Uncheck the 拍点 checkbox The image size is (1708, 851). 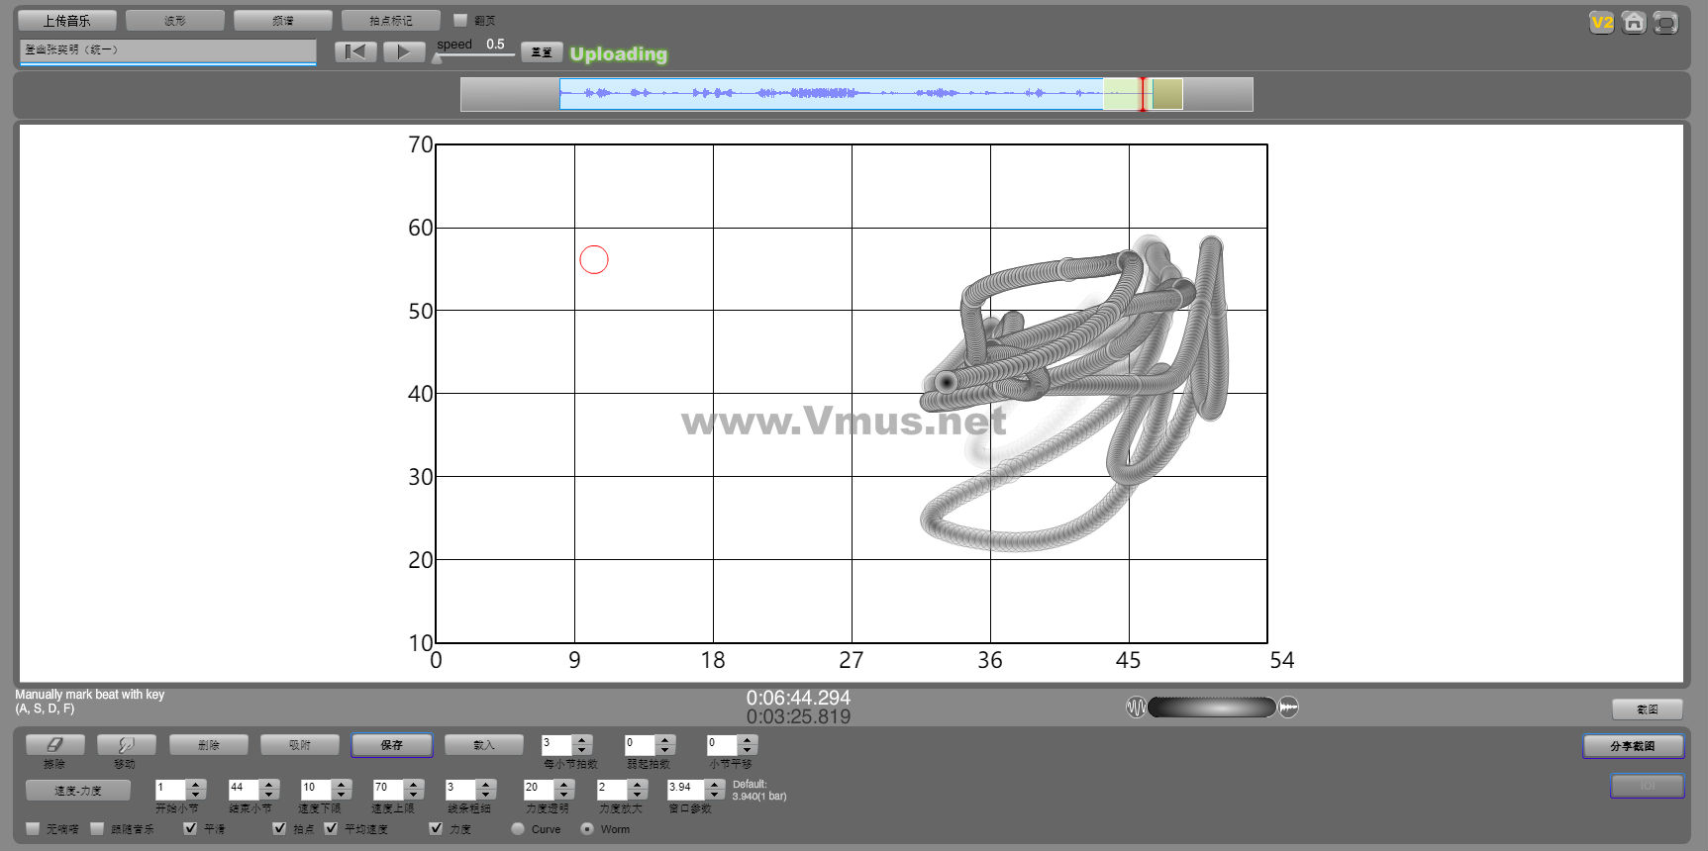(x=279, y=828)
